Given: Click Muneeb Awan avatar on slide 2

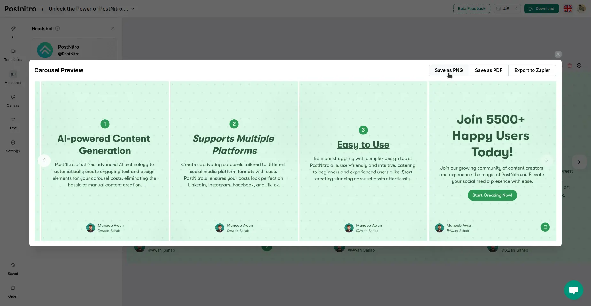Looking at the screenshot, I should tap(220, 228).
